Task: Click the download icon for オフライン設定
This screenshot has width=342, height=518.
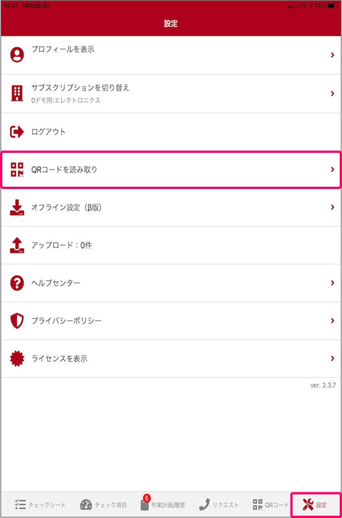Action: [x=17, y=207]
